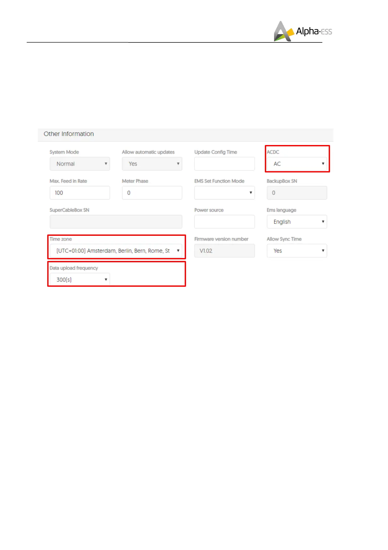Click the Allow automatic updates label

(x=148, y=152)
